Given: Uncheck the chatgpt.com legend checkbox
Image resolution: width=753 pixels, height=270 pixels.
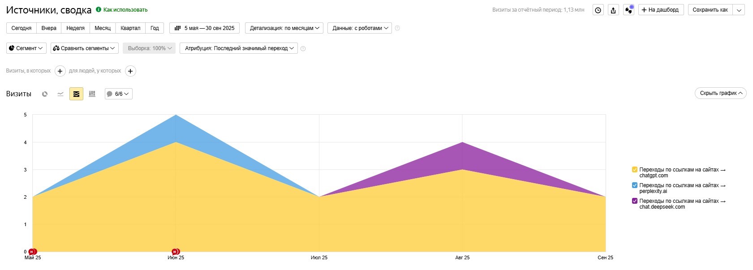Looking at the screenshot, I should [x=634, y=170].
